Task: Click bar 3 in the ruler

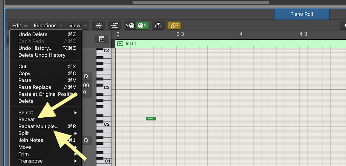Action: pyautogui.click(x=118, y=34)
